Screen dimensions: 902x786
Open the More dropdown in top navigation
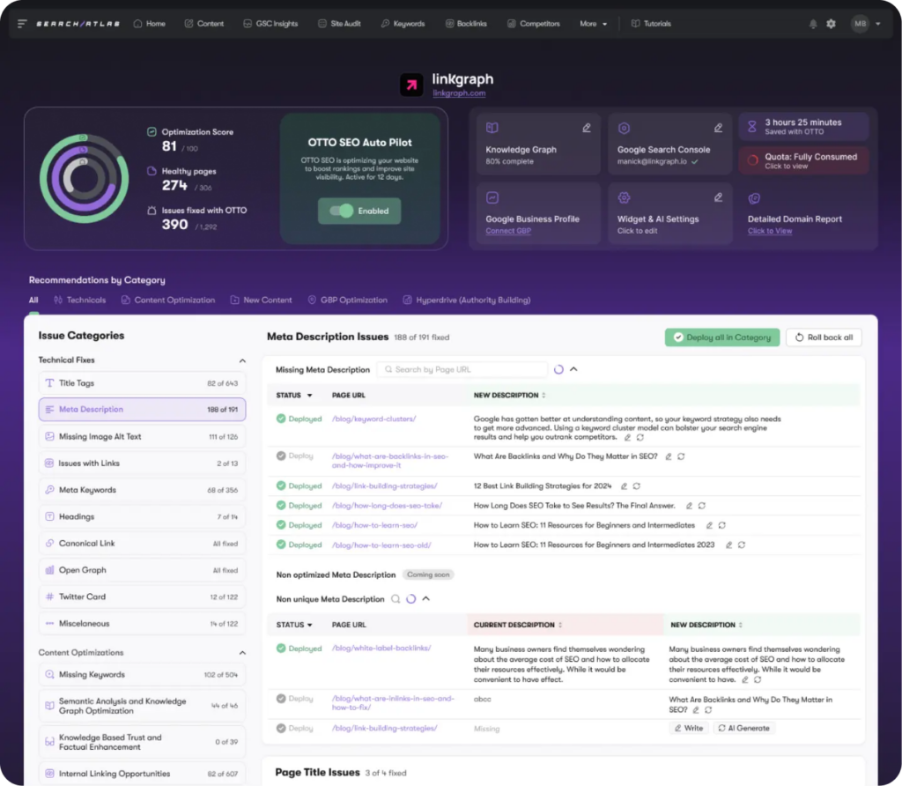click(593, 24)
